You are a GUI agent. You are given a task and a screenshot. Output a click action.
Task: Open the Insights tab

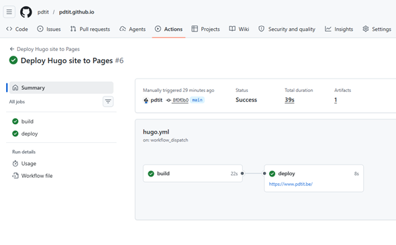339,29
